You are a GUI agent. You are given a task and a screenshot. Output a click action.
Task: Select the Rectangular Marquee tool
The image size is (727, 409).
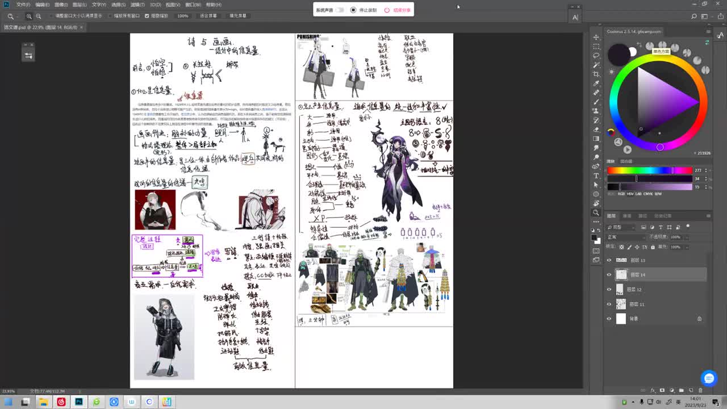596,47
